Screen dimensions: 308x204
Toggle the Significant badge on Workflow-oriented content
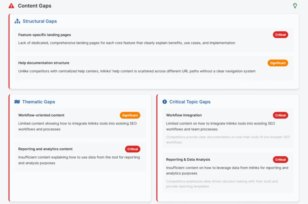click(130, 115)
